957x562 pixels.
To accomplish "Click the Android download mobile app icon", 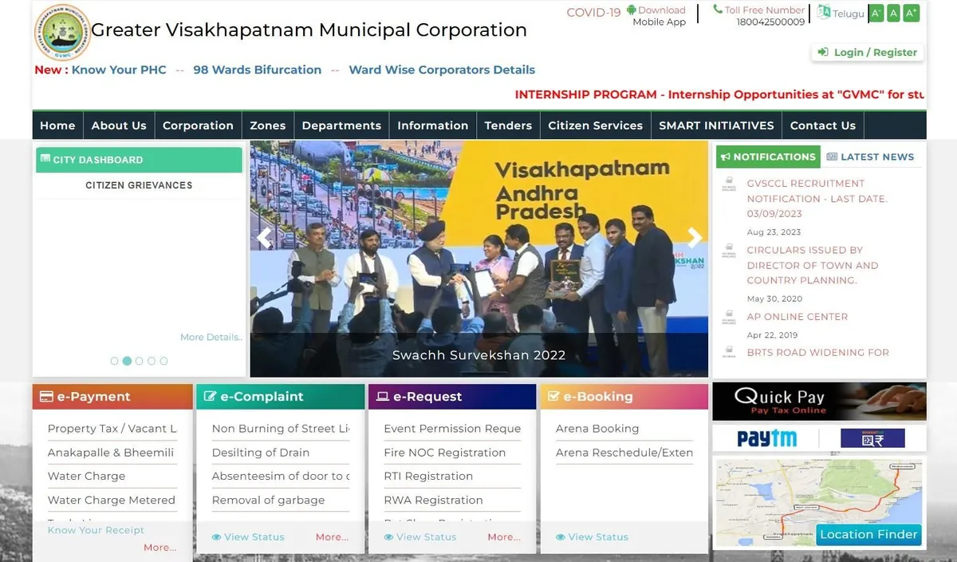I will pyautogui.click(x=632, y=10).
